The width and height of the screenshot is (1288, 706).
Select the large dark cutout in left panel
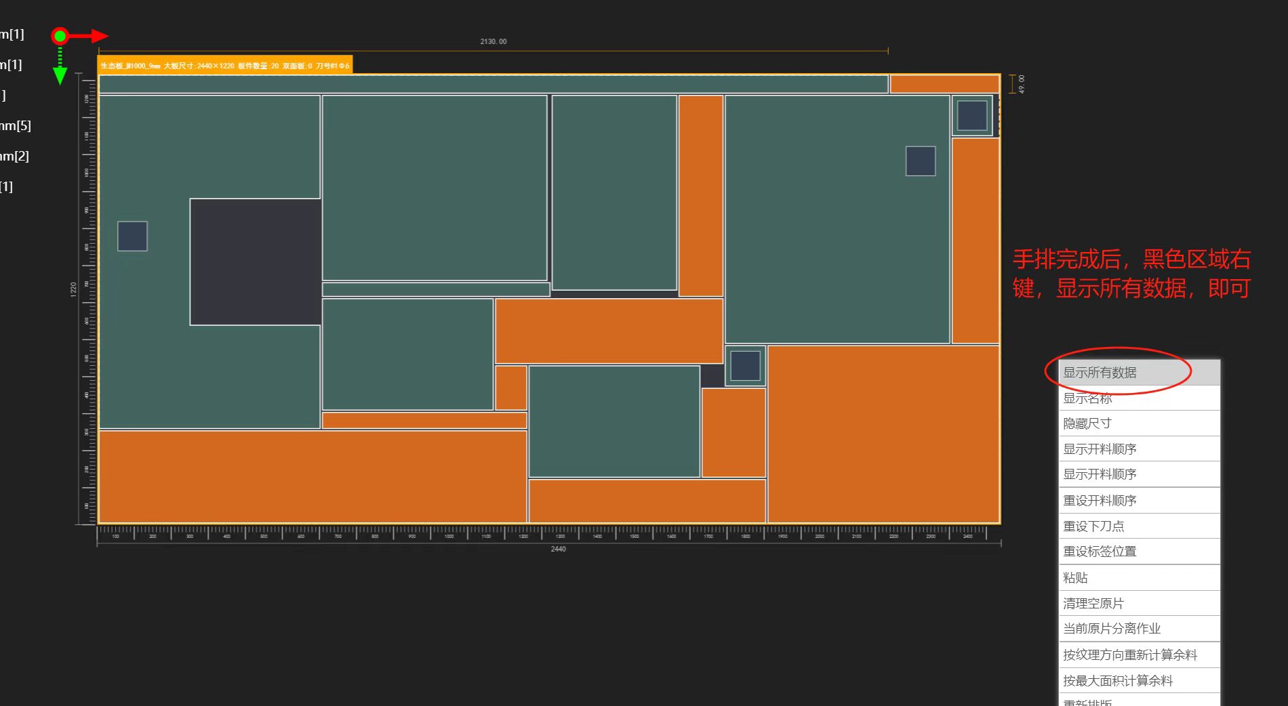(255, 262)
